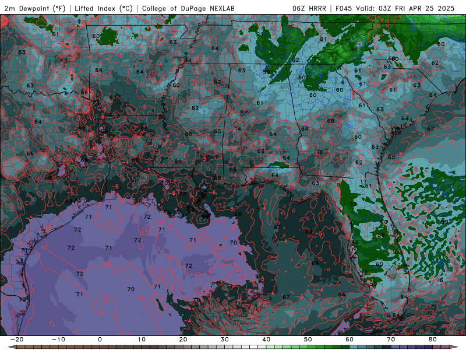Click the "2m Dewpoint (°F)" title text
466x350 pixels.
(x=35, y=8)
